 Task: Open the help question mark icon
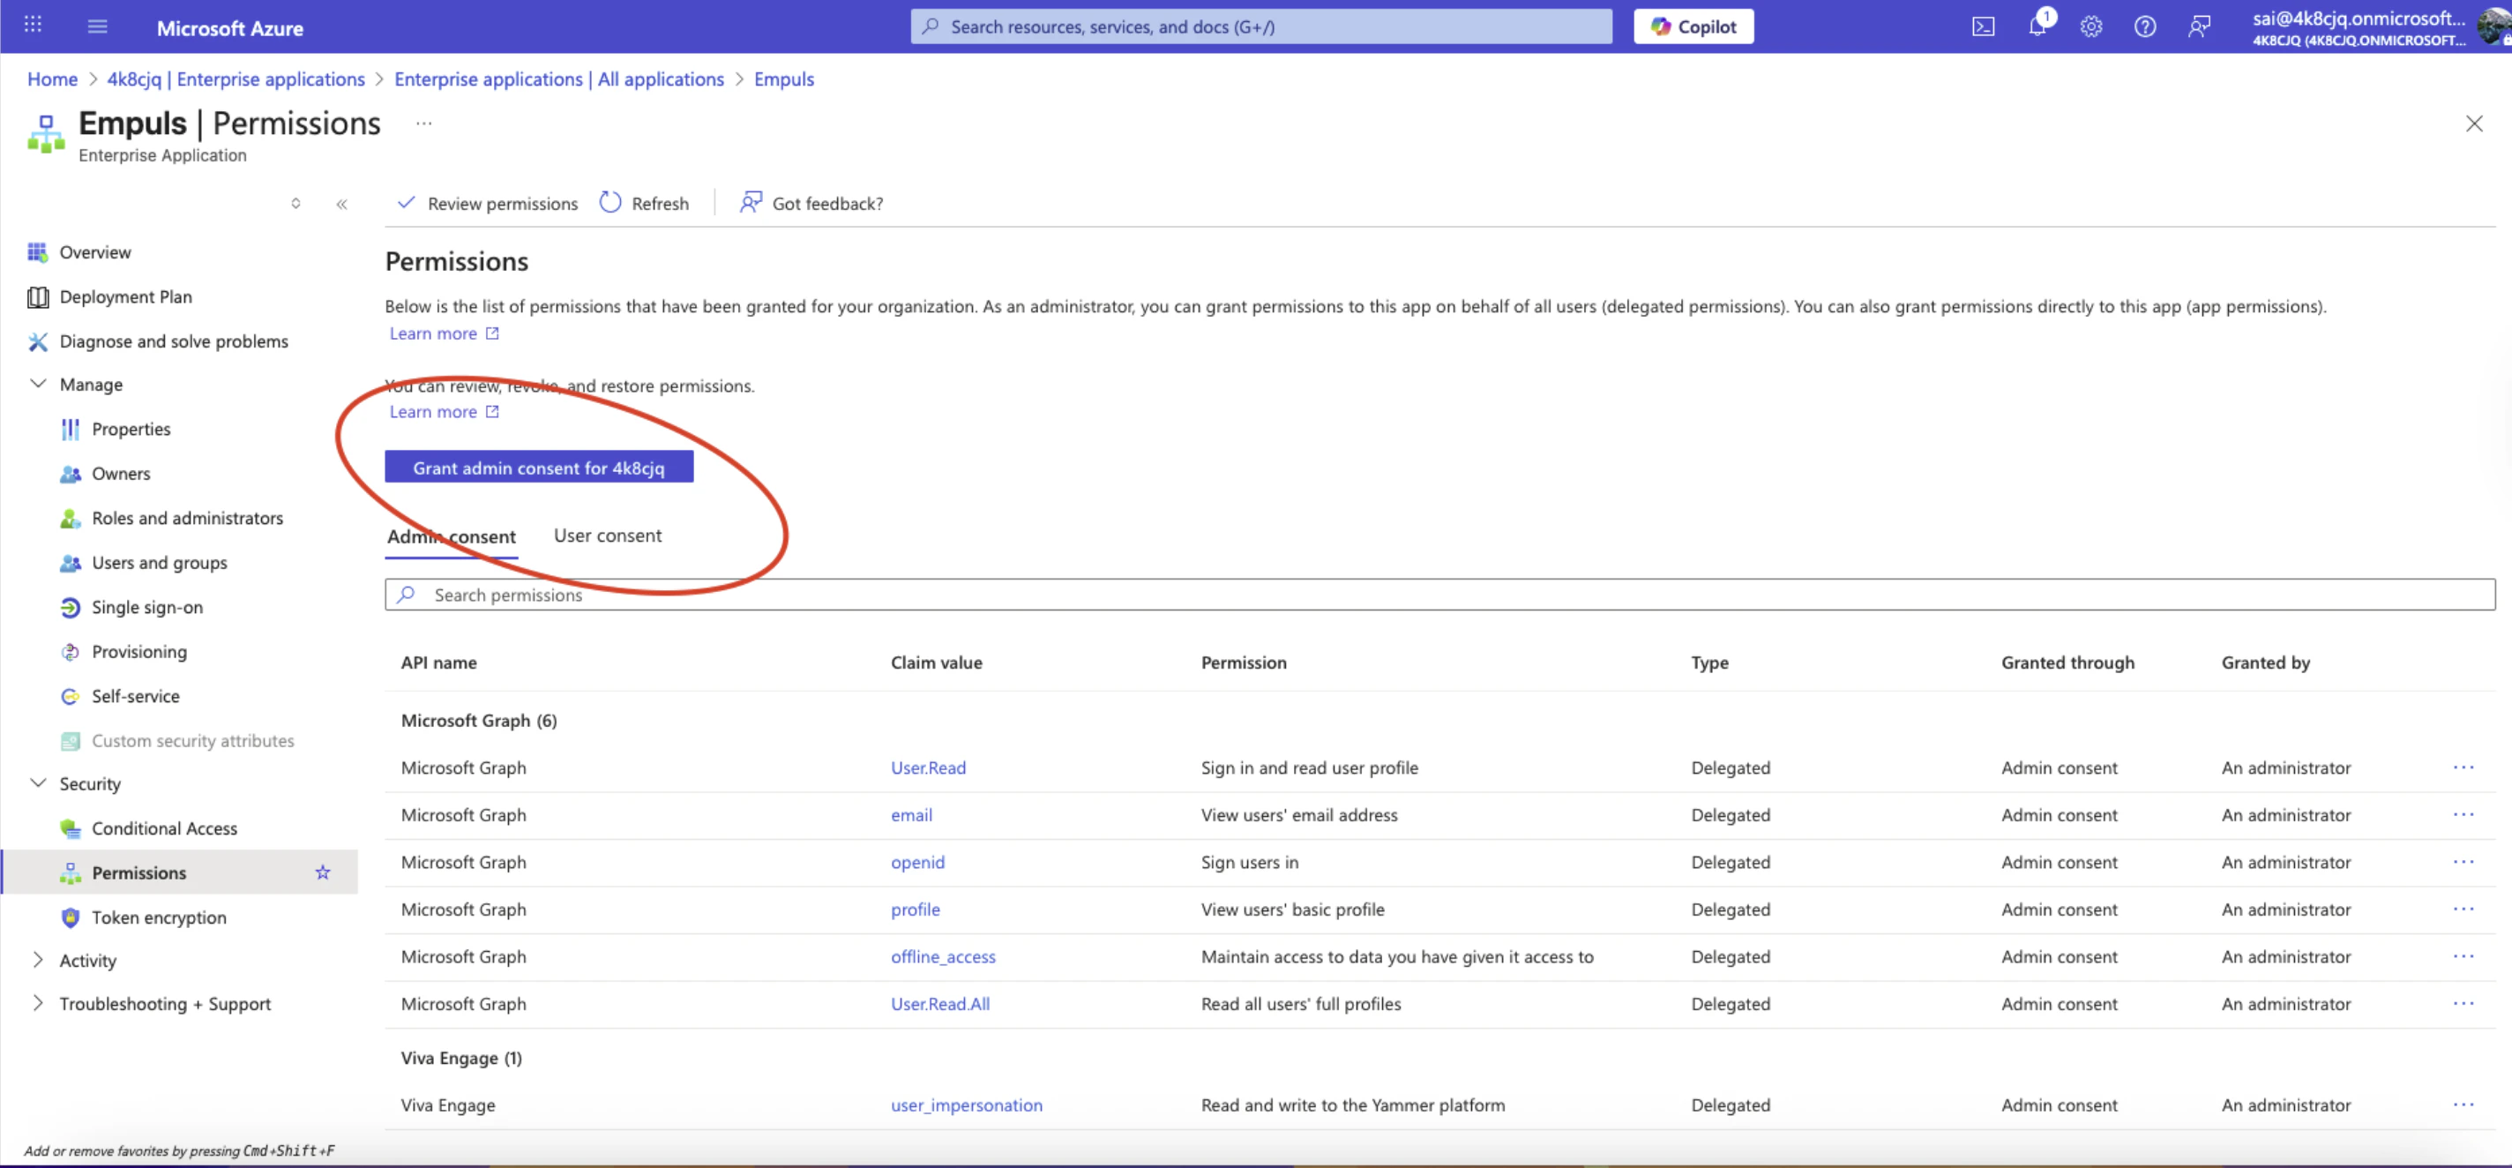[x=2144, y=26]
